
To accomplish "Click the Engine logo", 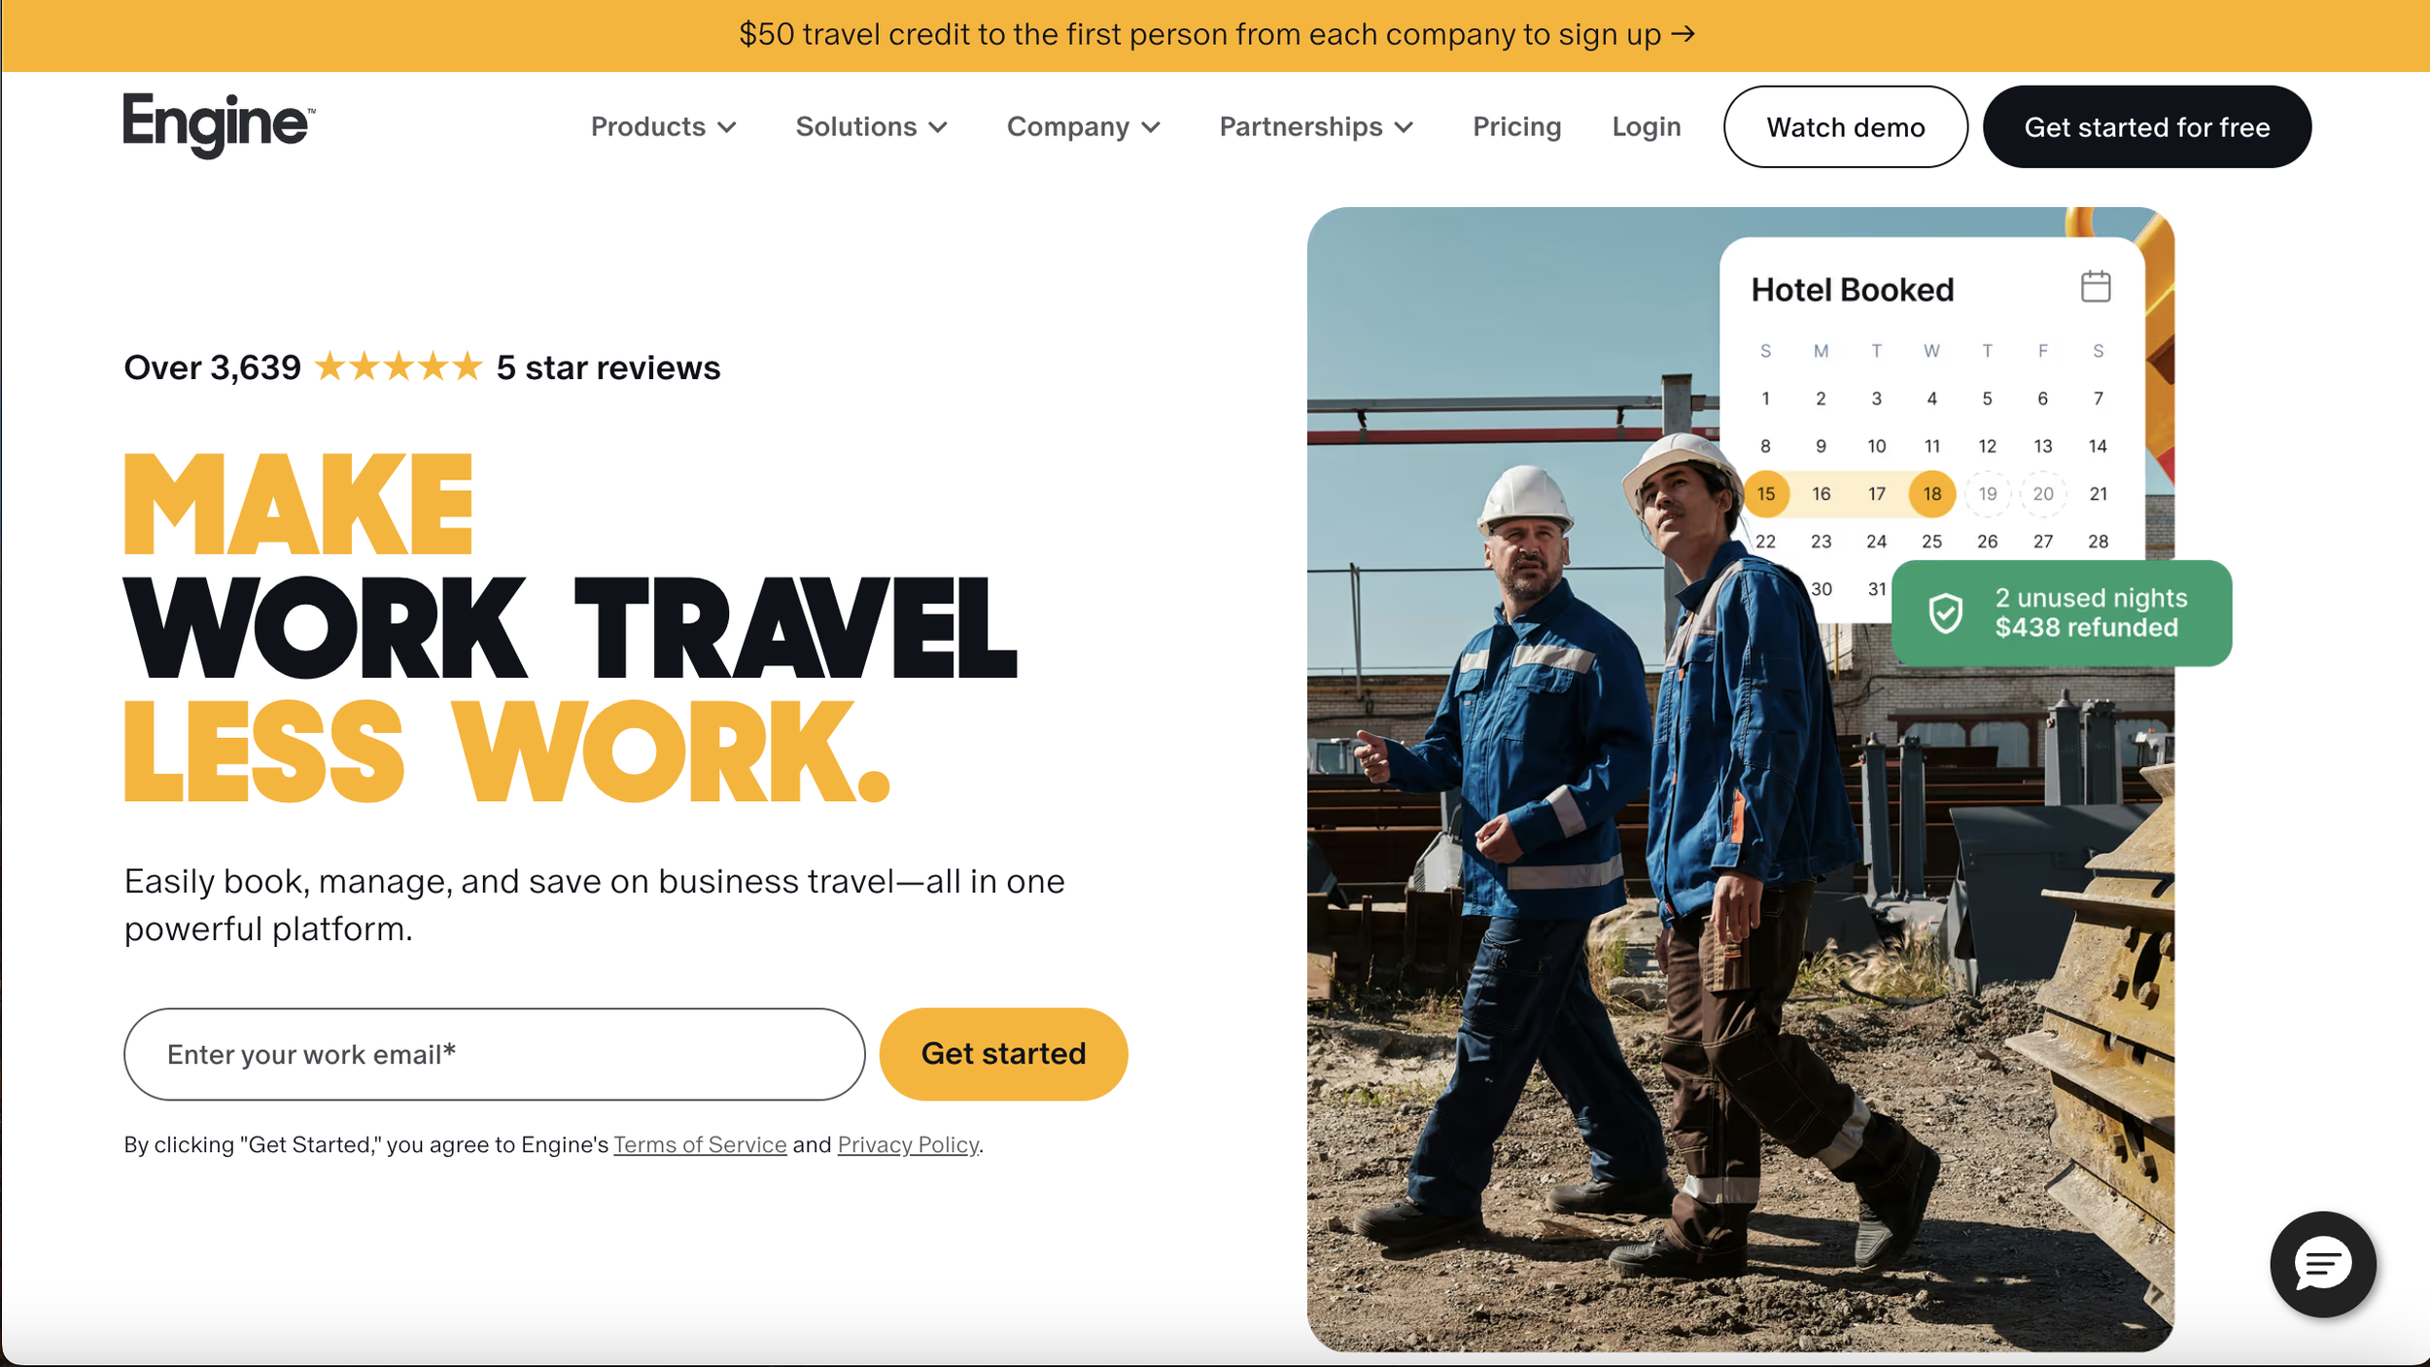I will 219,125.
